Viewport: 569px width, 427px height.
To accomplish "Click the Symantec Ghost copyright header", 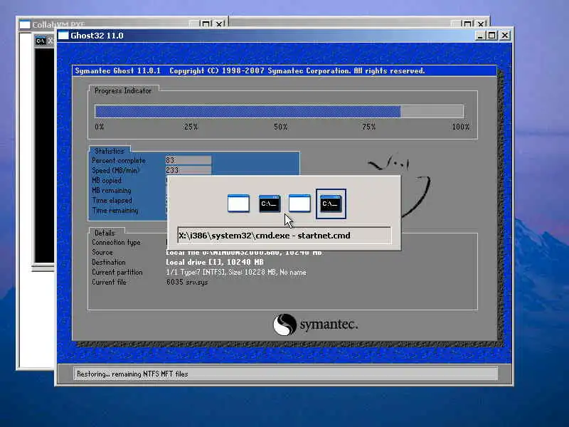I will 250,70.
